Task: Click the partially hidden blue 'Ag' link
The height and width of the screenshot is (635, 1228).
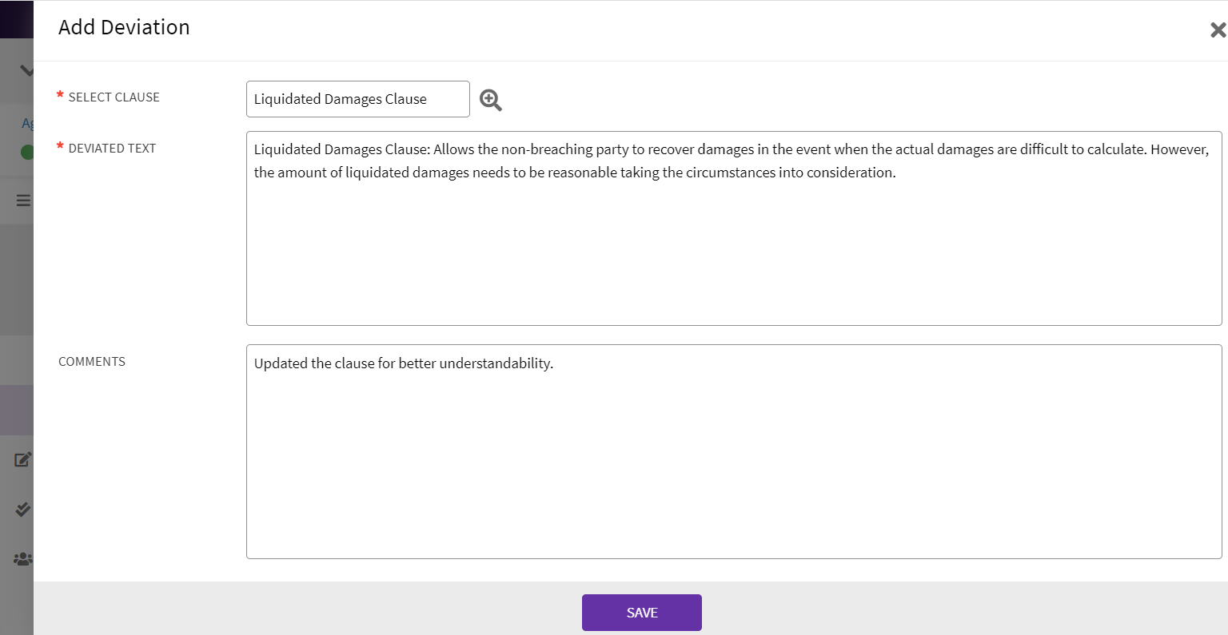Action: pos(27,123)
